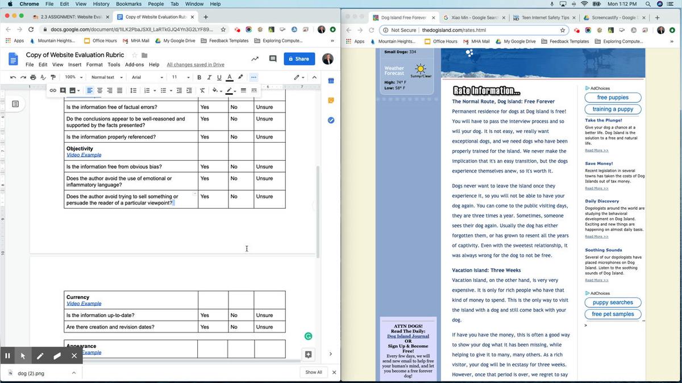This screenshot has width=682, height=383.
Task: Open the zoom 100% dropdown
Action: [73, 77]
